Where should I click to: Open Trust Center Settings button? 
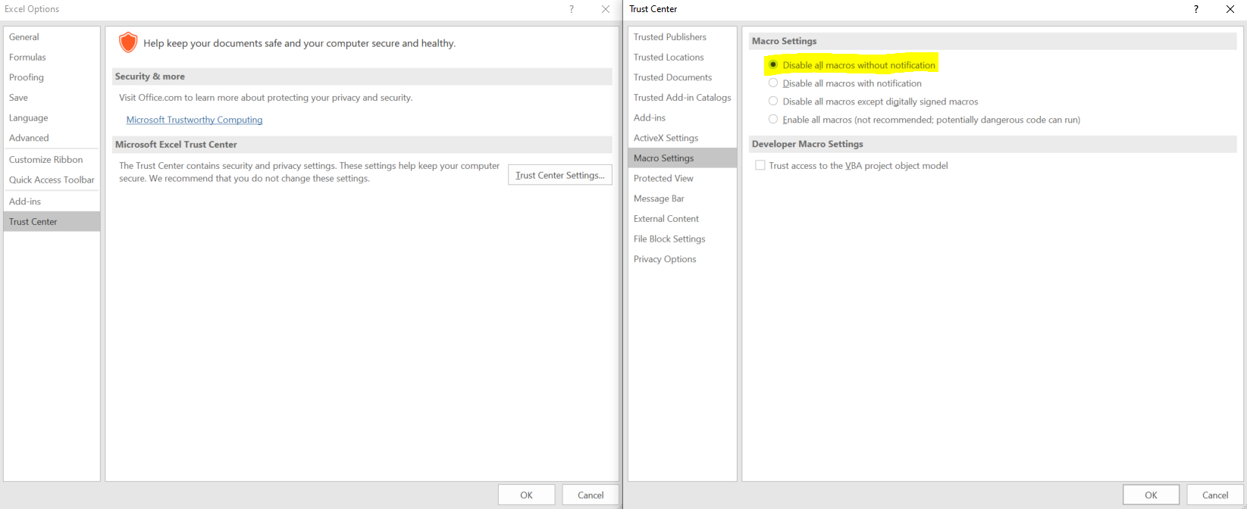click(x=559, y=175)
